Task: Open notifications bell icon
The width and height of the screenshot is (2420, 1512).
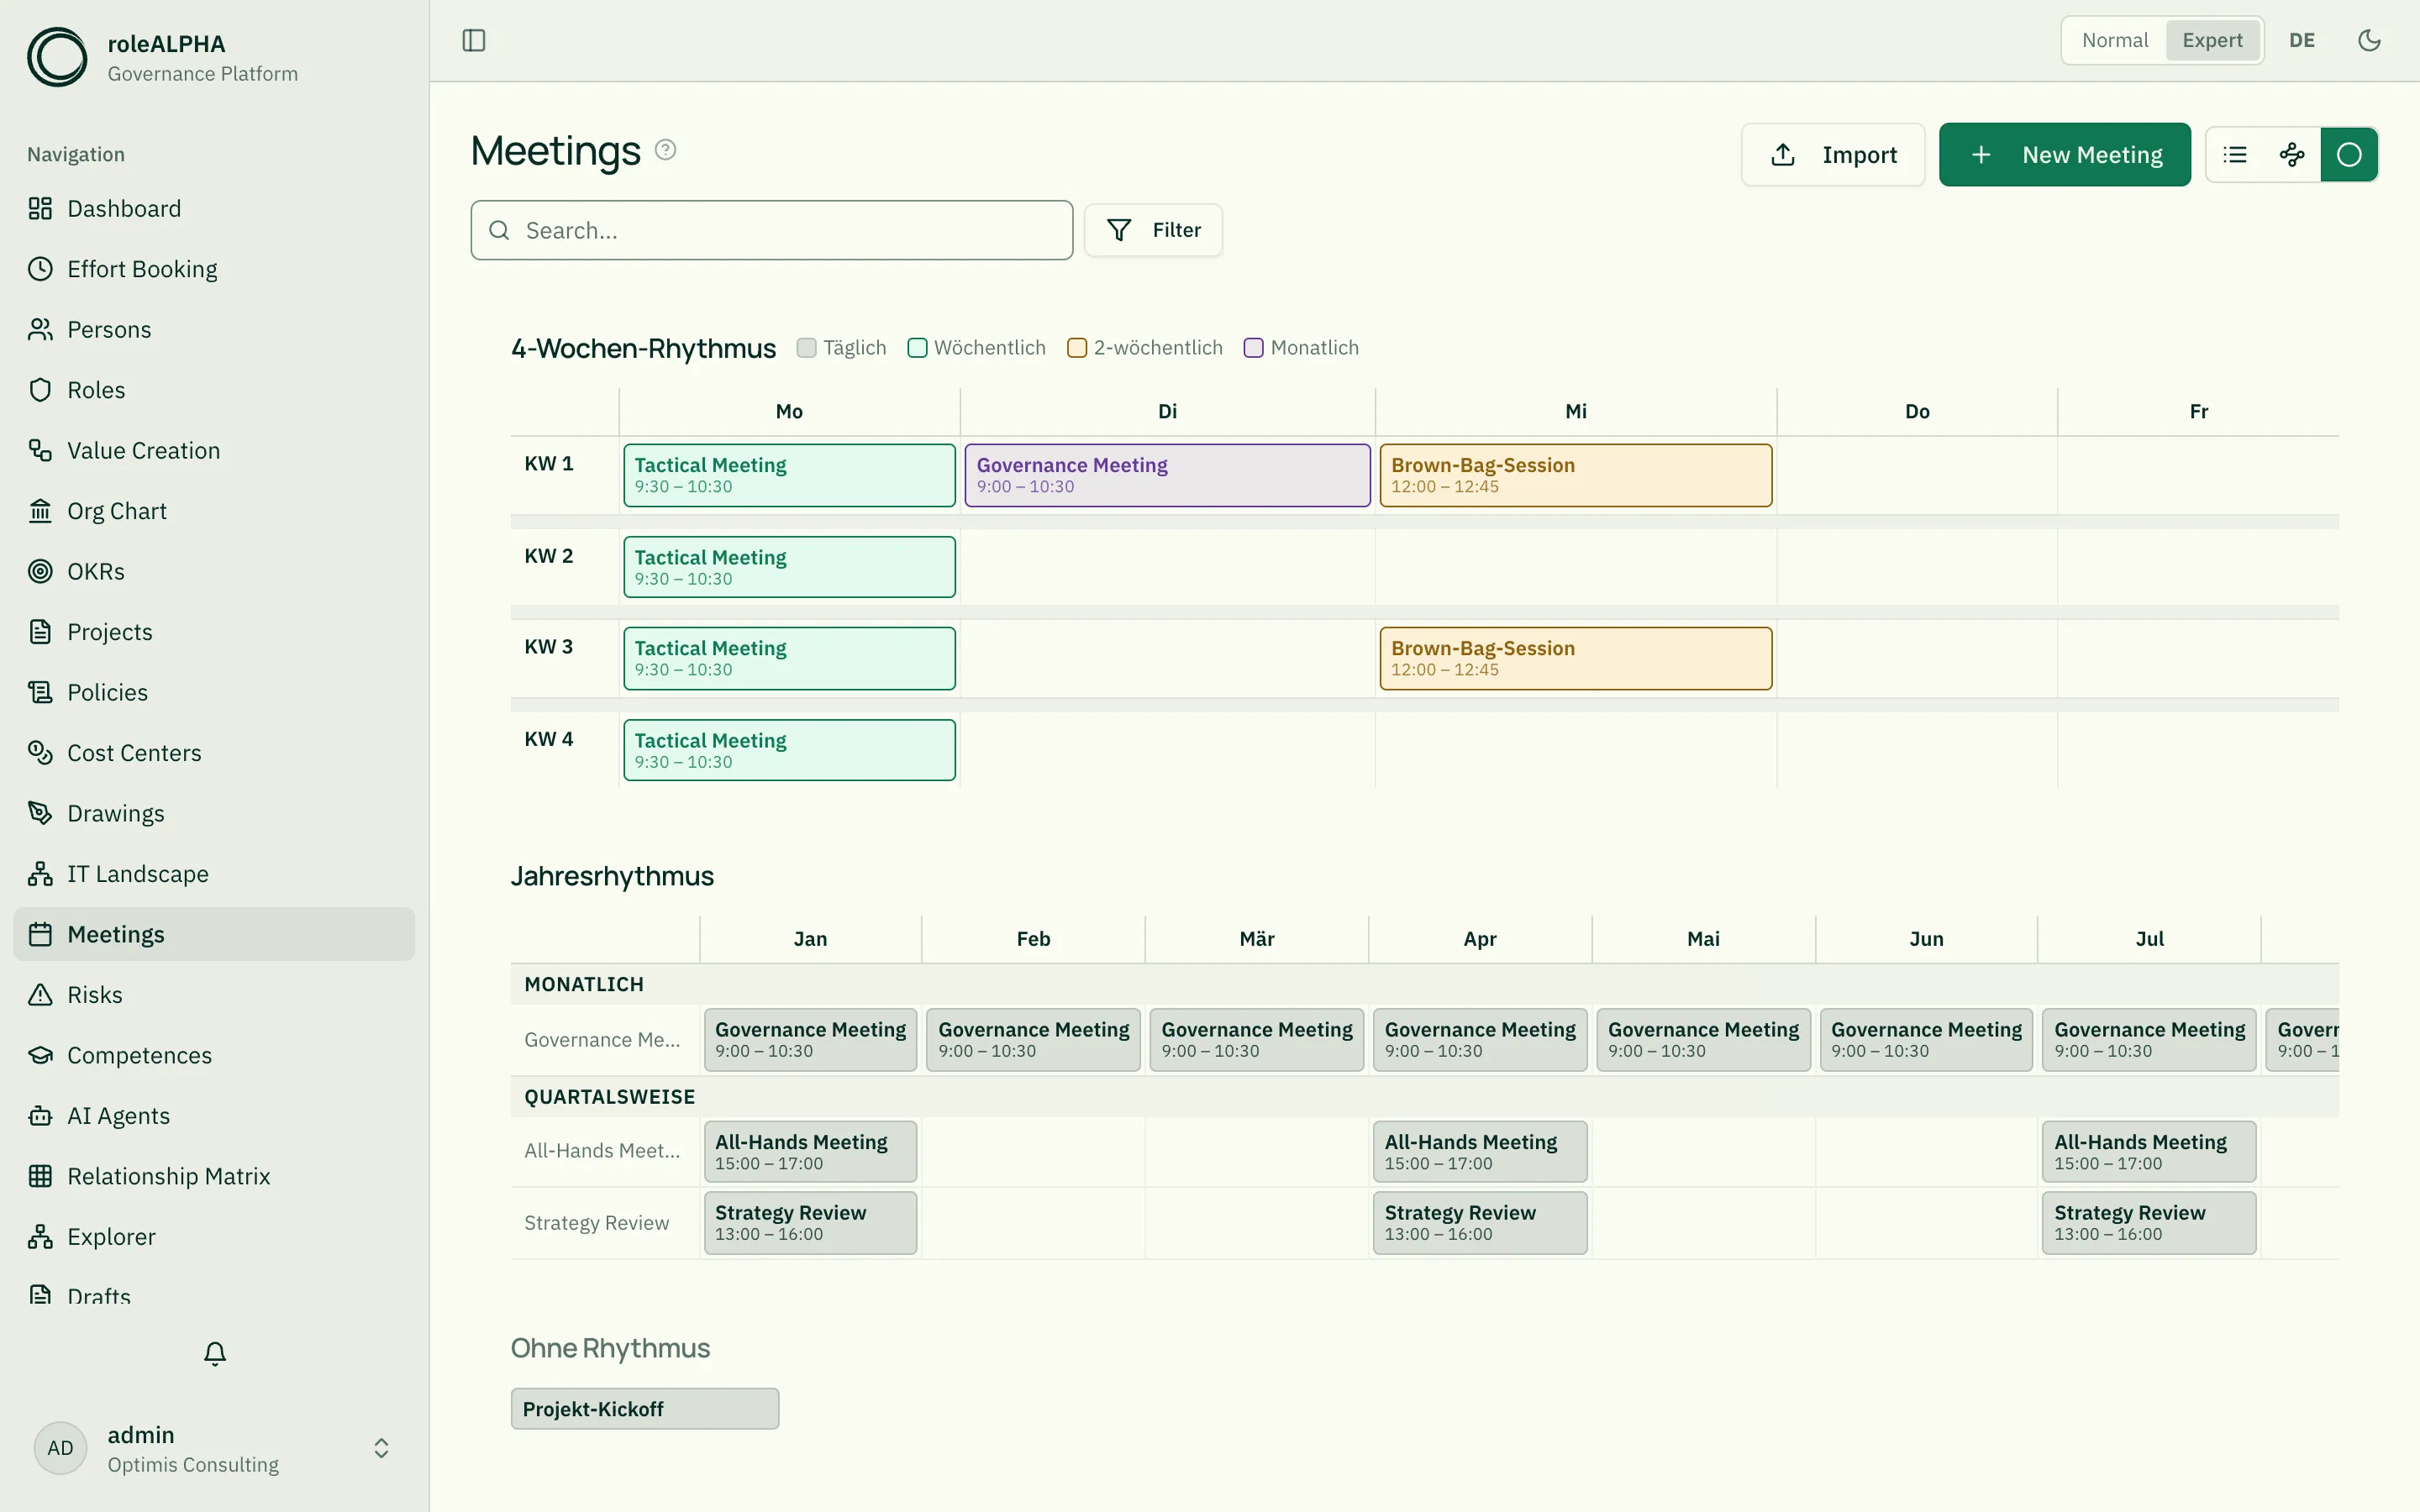Action: [215, 1353]
